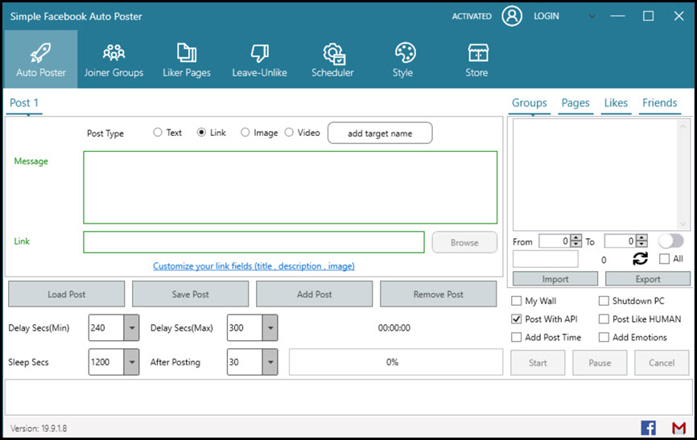The width and height of the screenshot is (697, 440).
Task: Select the Link post type
Action: 201,133
